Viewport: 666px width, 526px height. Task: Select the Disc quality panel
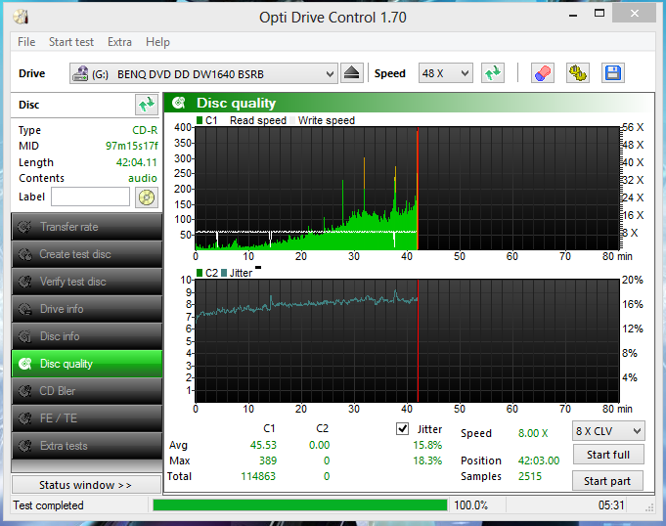click(x=87, y=364)
